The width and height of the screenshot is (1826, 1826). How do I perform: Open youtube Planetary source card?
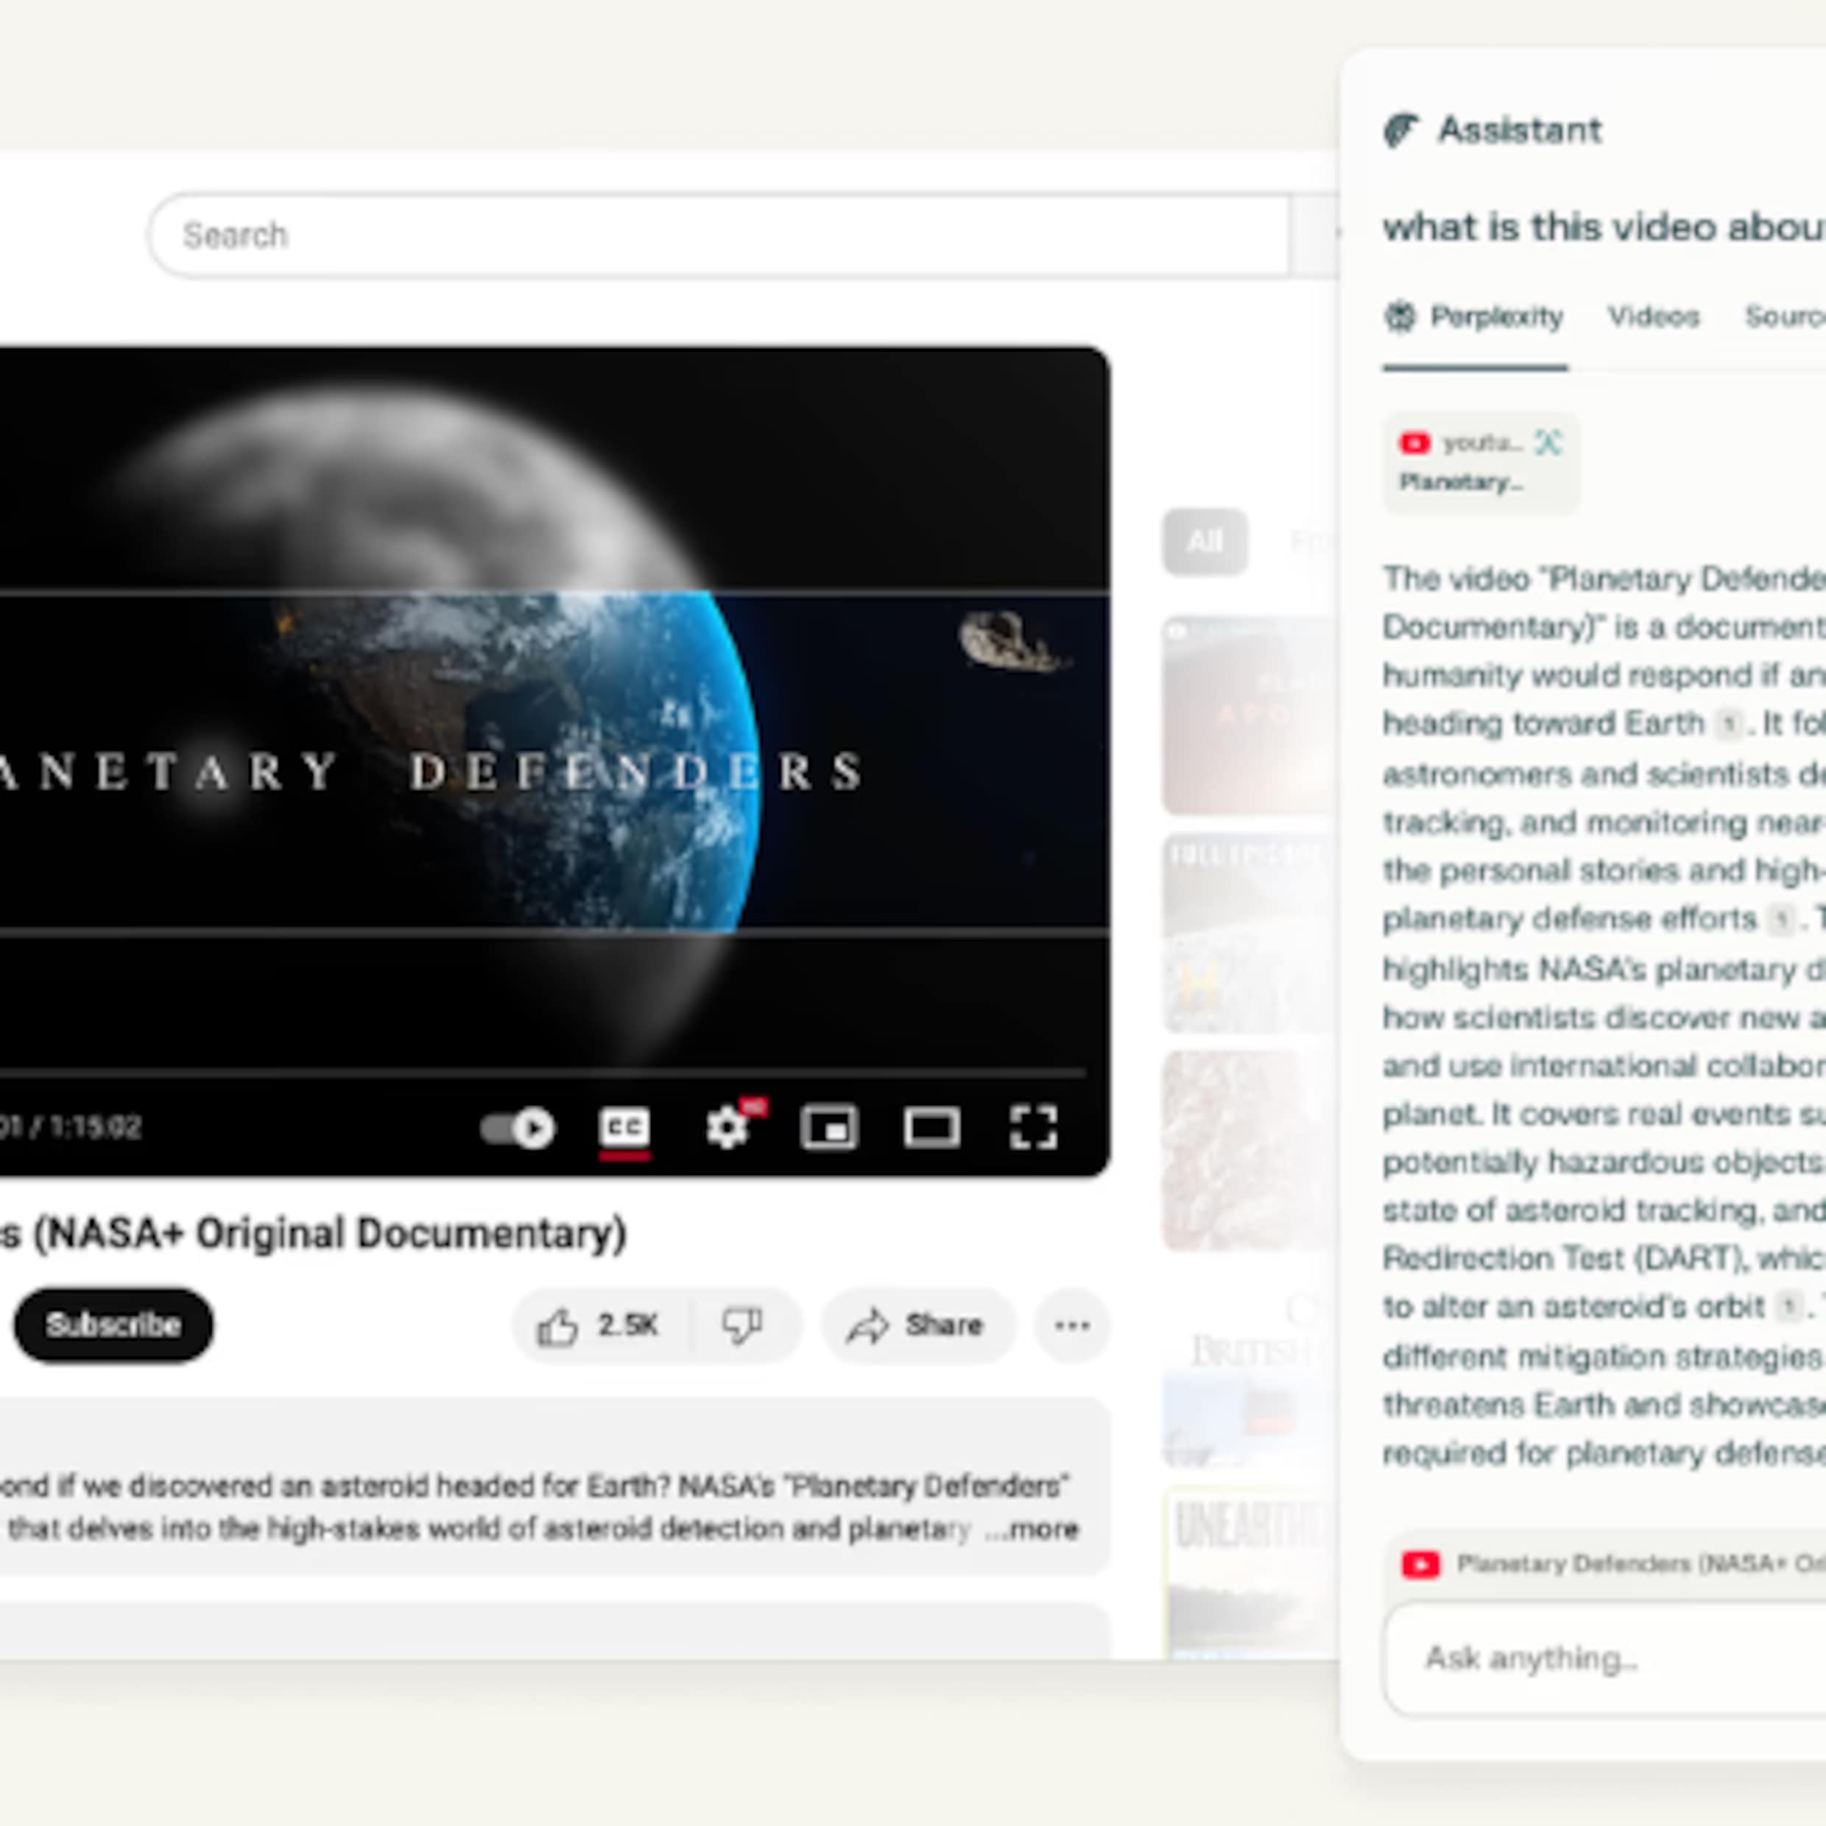[1480, 463]
